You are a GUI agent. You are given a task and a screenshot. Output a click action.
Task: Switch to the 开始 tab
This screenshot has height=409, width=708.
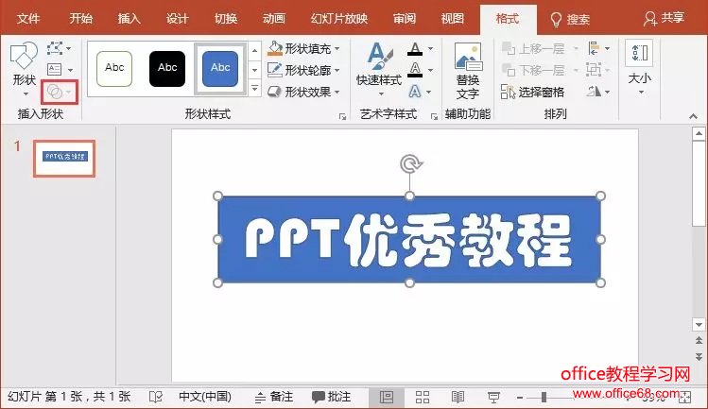(x=81, y=19)
